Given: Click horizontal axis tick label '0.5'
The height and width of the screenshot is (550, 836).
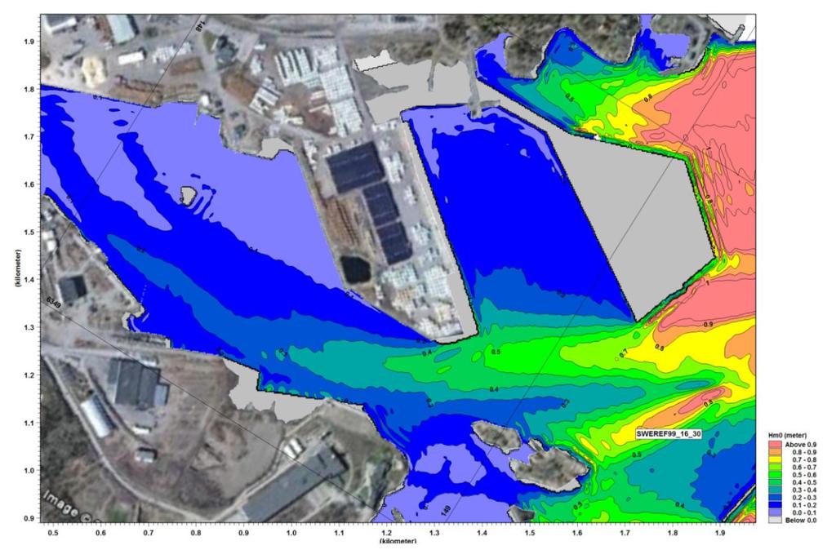Looking at the screenshot, I should 53,532.
